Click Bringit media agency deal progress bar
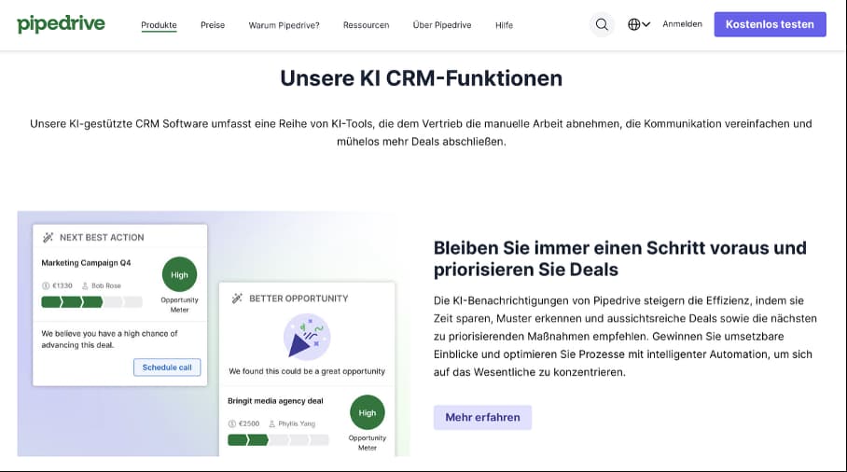Screen dimensions: 847x472 [x=278, y=439]
